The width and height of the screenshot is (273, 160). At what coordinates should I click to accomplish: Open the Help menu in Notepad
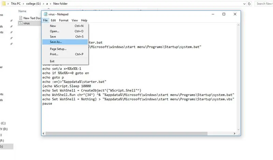[84, 20]
